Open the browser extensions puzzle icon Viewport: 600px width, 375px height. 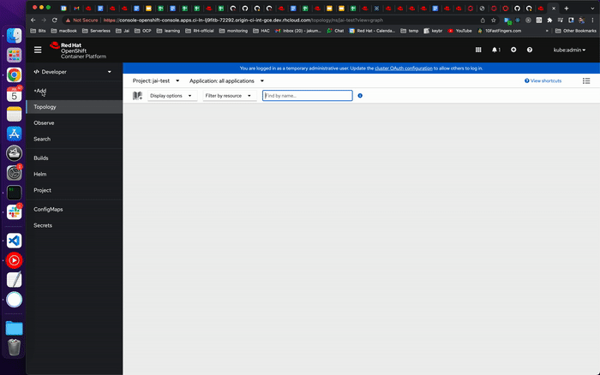(x=550, y=20)
